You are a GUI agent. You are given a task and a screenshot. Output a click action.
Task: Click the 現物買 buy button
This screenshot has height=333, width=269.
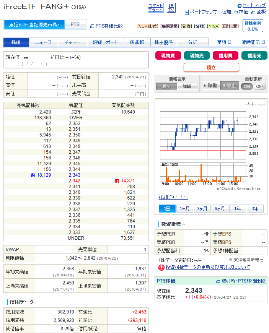tap(168, 56)
